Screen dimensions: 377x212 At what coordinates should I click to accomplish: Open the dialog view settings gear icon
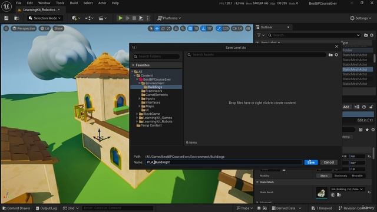tap(336, 55)
